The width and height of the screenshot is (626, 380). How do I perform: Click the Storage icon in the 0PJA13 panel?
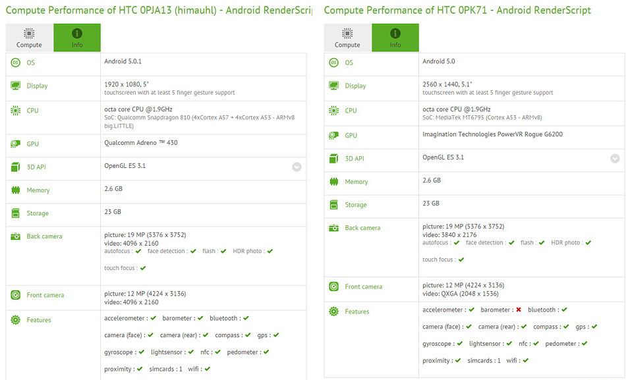16,213
